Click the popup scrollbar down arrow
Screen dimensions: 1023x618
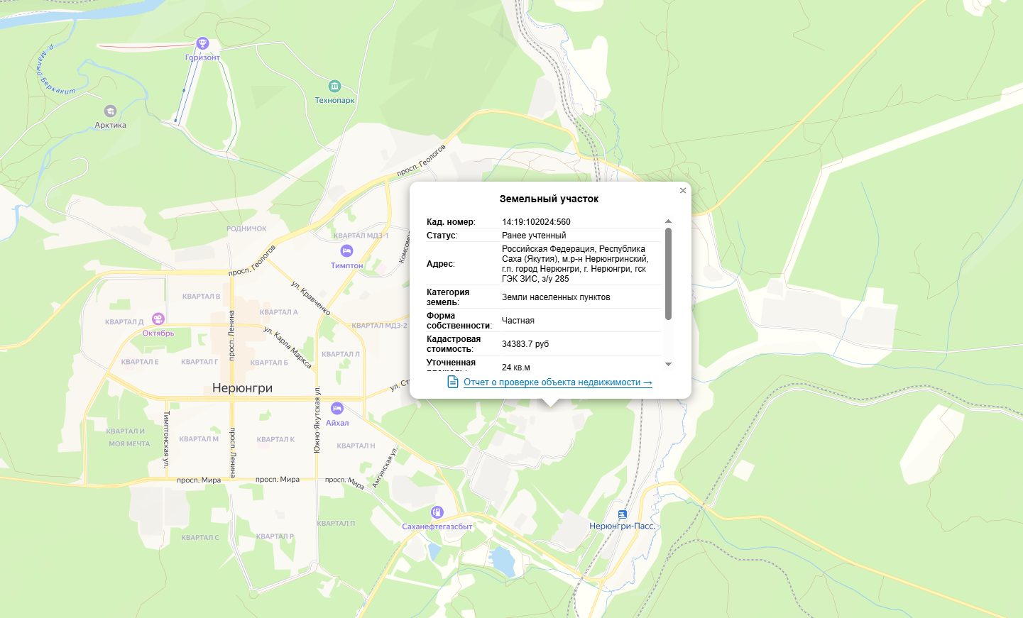[668, 364]
